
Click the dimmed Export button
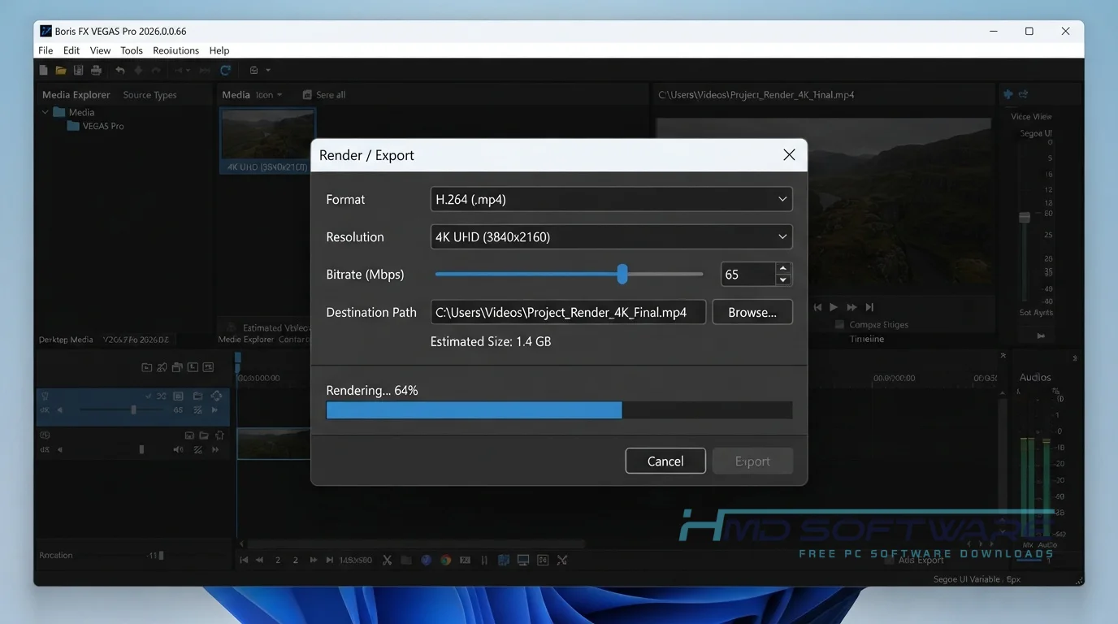[x=752, y=461]
